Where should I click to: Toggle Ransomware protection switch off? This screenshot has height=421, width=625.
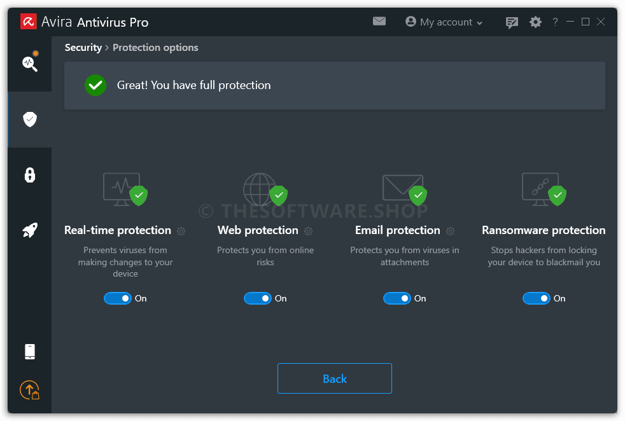pyautogui.click(x=537, y=298)
